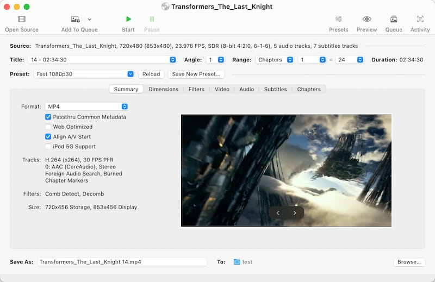This screenshot has width=435, height=282.
Task: Open the Preset dropdown Fast 1080p30
Action: tap(84, 74)
